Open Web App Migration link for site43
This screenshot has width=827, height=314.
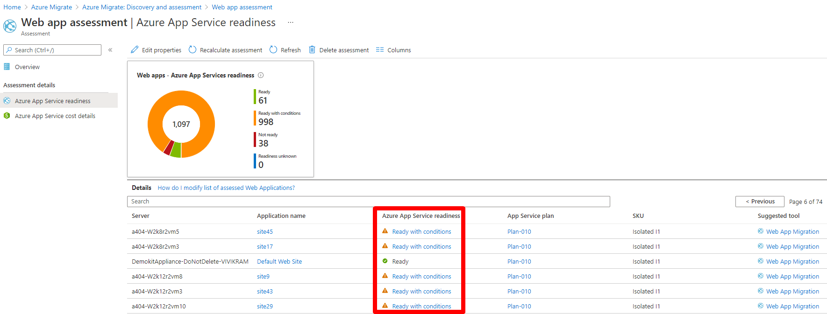tap(792, 291)
